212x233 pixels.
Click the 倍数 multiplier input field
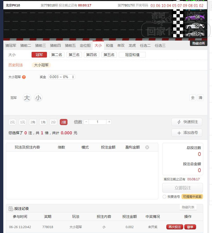(98, 122)
